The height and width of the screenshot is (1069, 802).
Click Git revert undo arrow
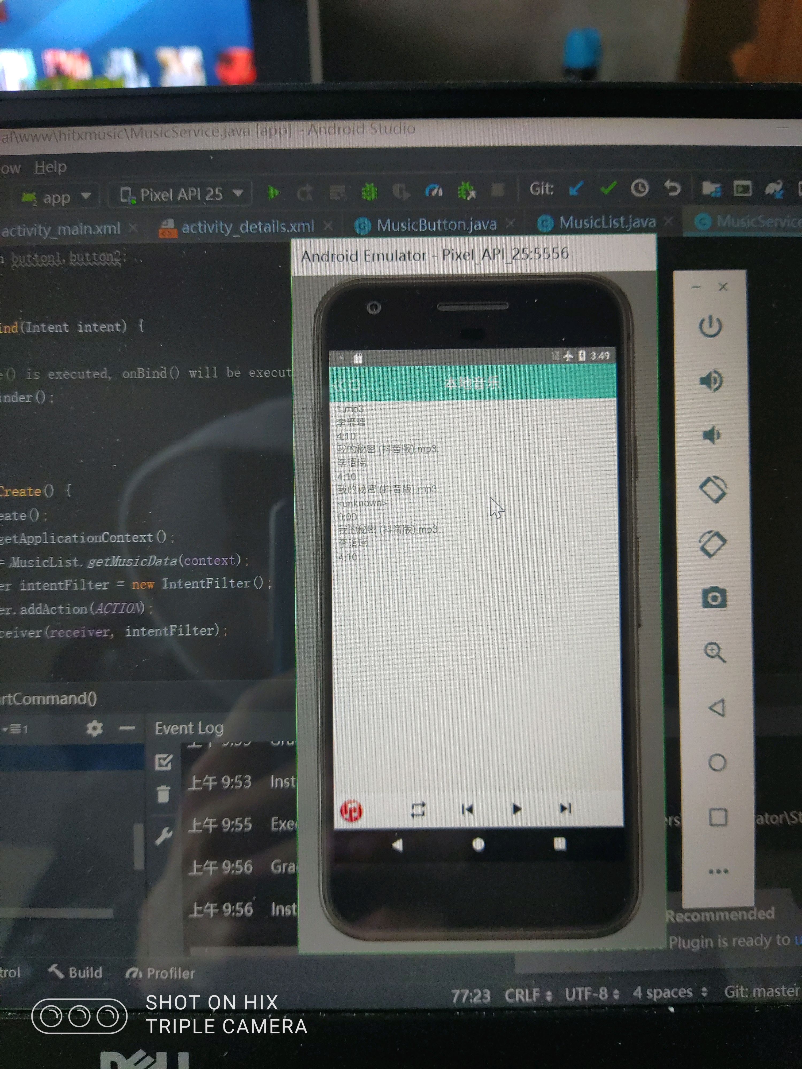tap(672, 187)
